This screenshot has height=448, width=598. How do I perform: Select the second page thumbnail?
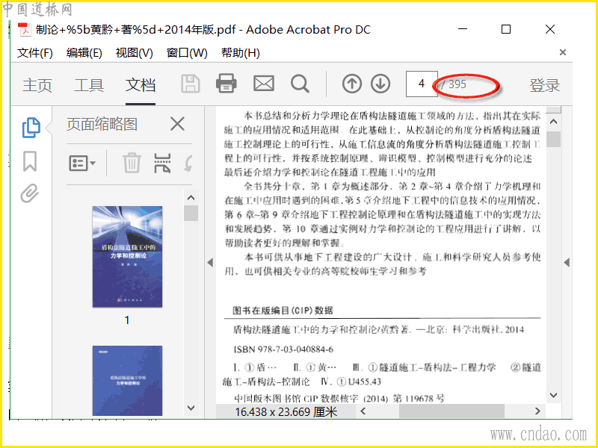(x=127, y=381)
